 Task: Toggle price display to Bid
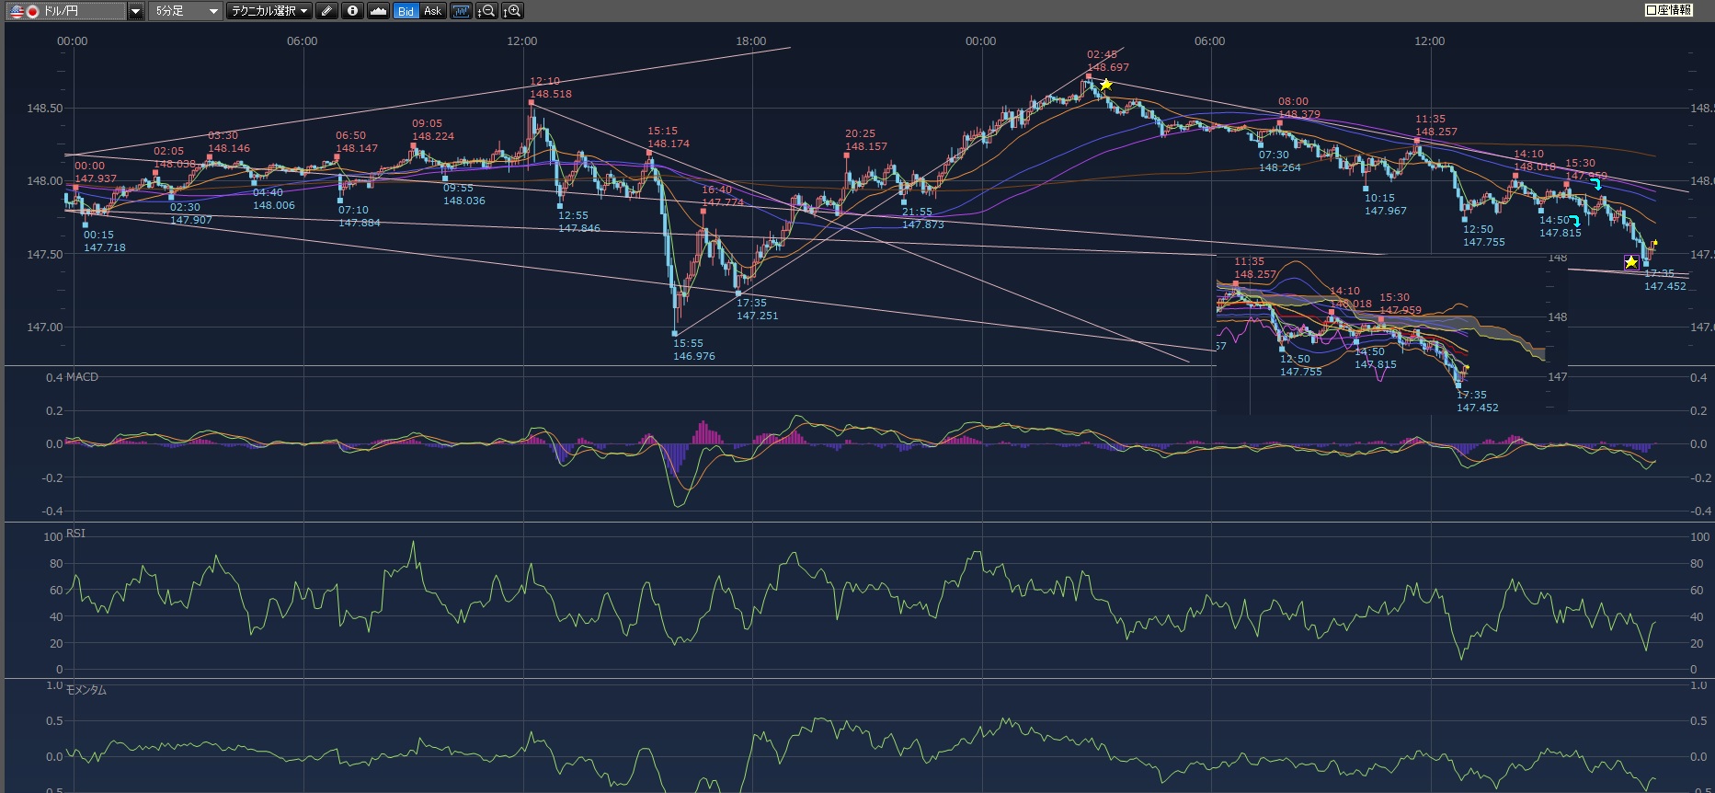(x=406, y=11)
